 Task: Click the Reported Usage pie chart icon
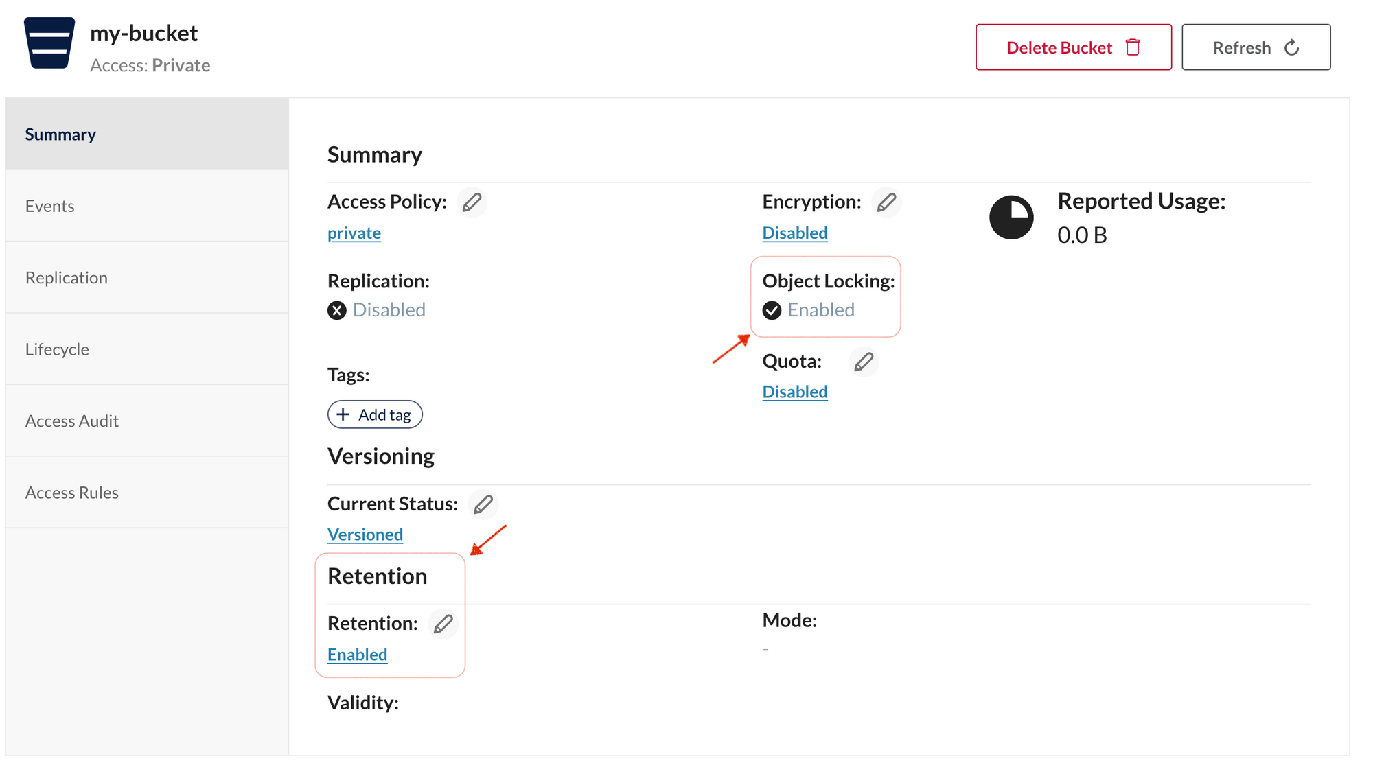point(1011,218)
